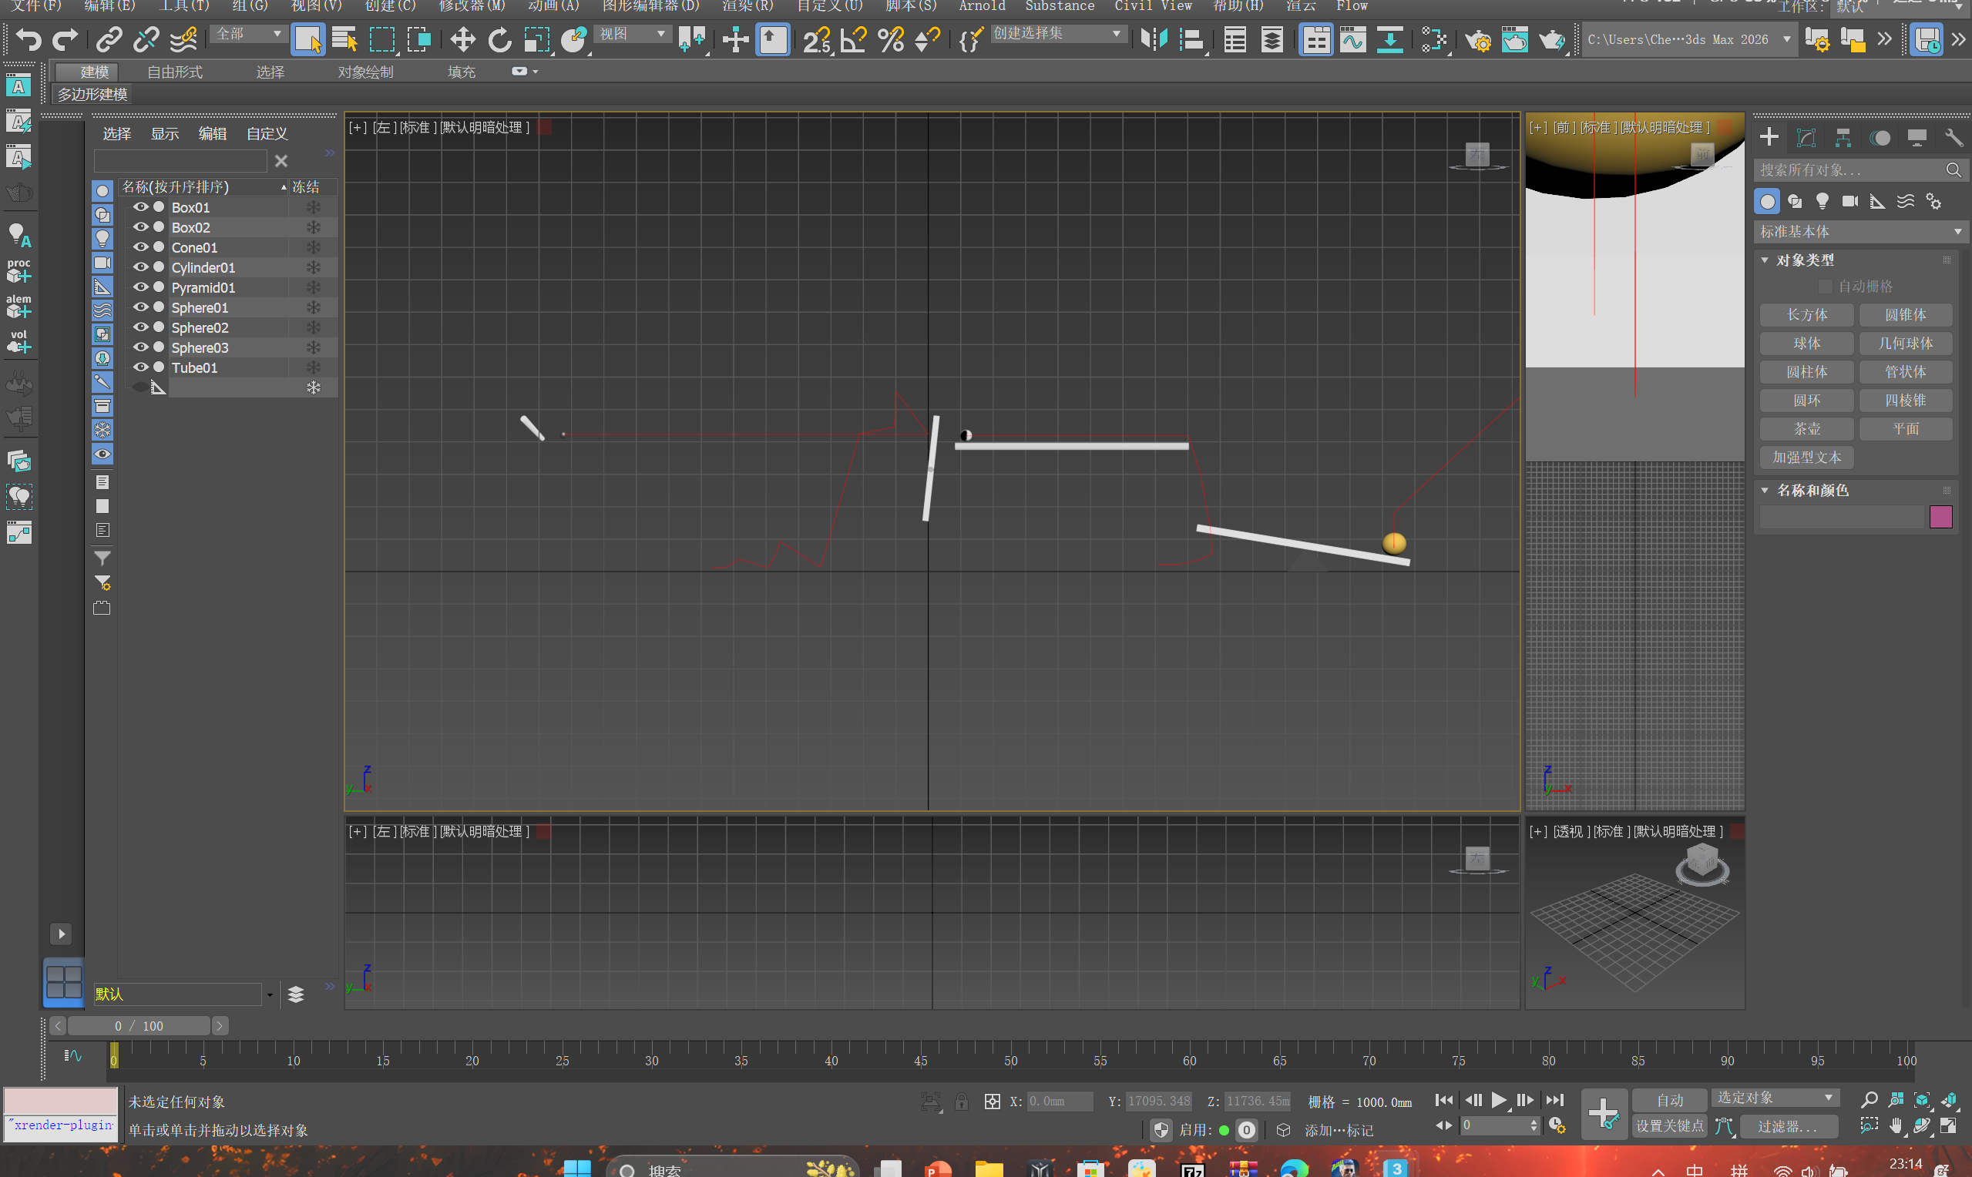Click the 搜索所有对象 search field
The width and height of the screenshot is (1972, 1177).
coord(1860,169)
